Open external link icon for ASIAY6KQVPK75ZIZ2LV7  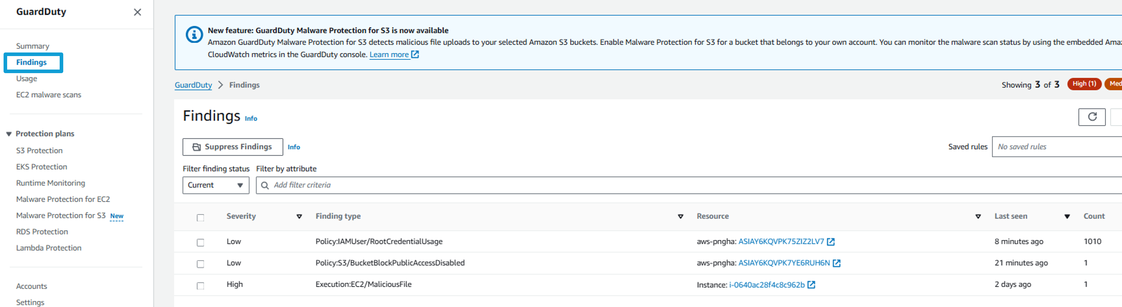(831, 242)
